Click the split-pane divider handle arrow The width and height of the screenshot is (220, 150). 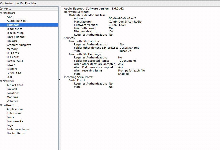60,80
